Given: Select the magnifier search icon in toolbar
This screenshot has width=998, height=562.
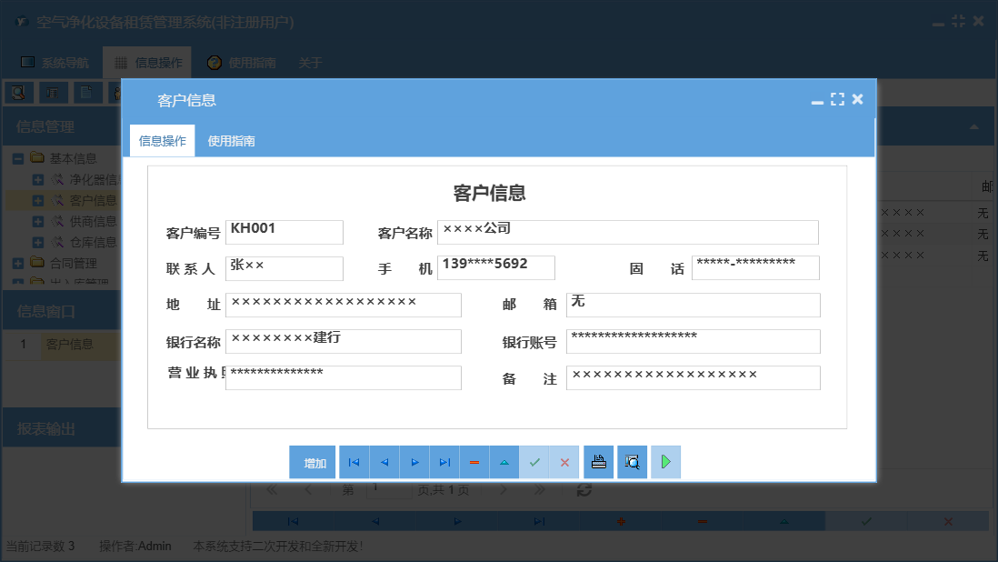Looking at the screenshot, I should pyautogui.click(x=19, y=92).
